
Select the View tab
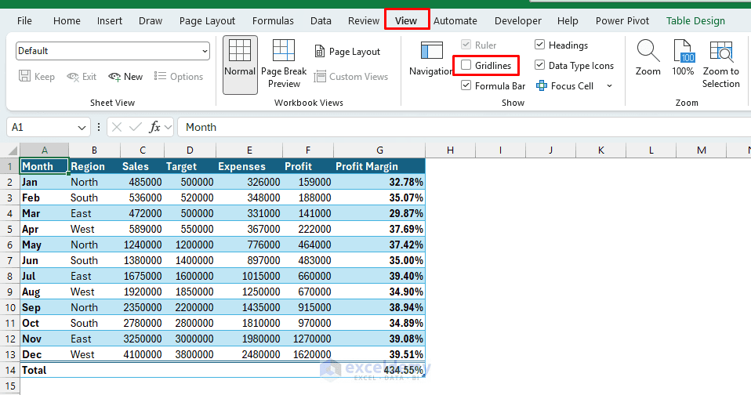coord(406,20)
